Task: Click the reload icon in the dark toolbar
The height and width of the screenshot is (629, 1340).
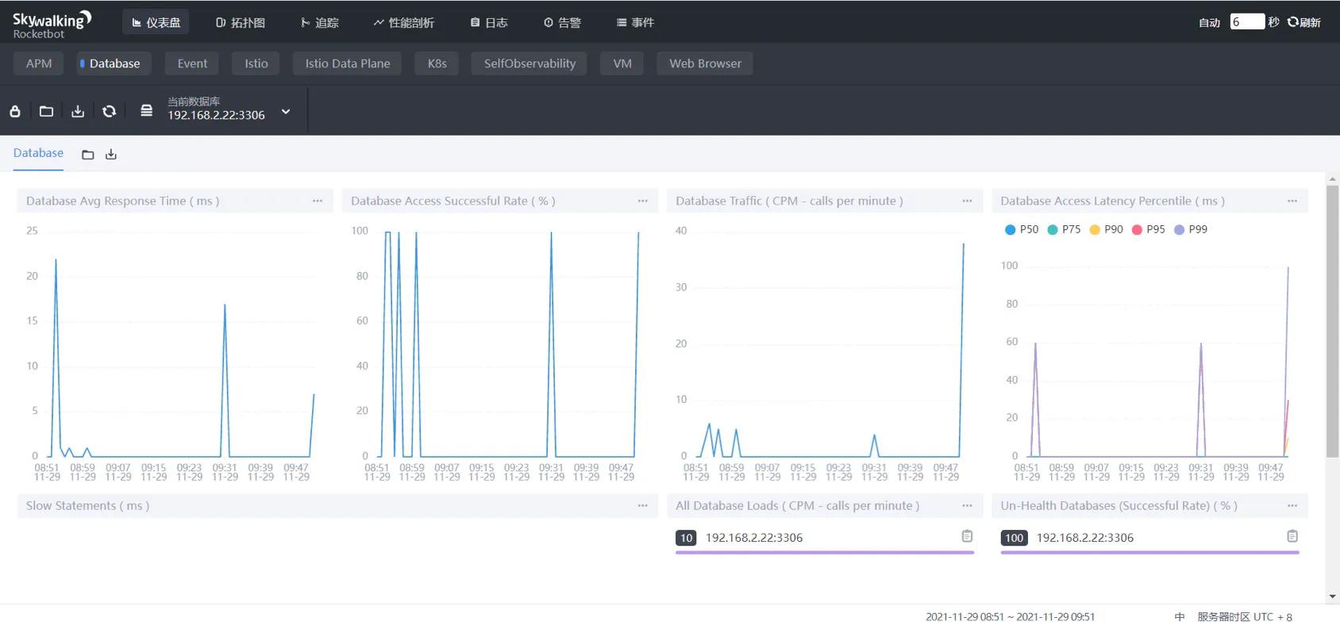Action: pyautogui.click(x=110, y=112)
